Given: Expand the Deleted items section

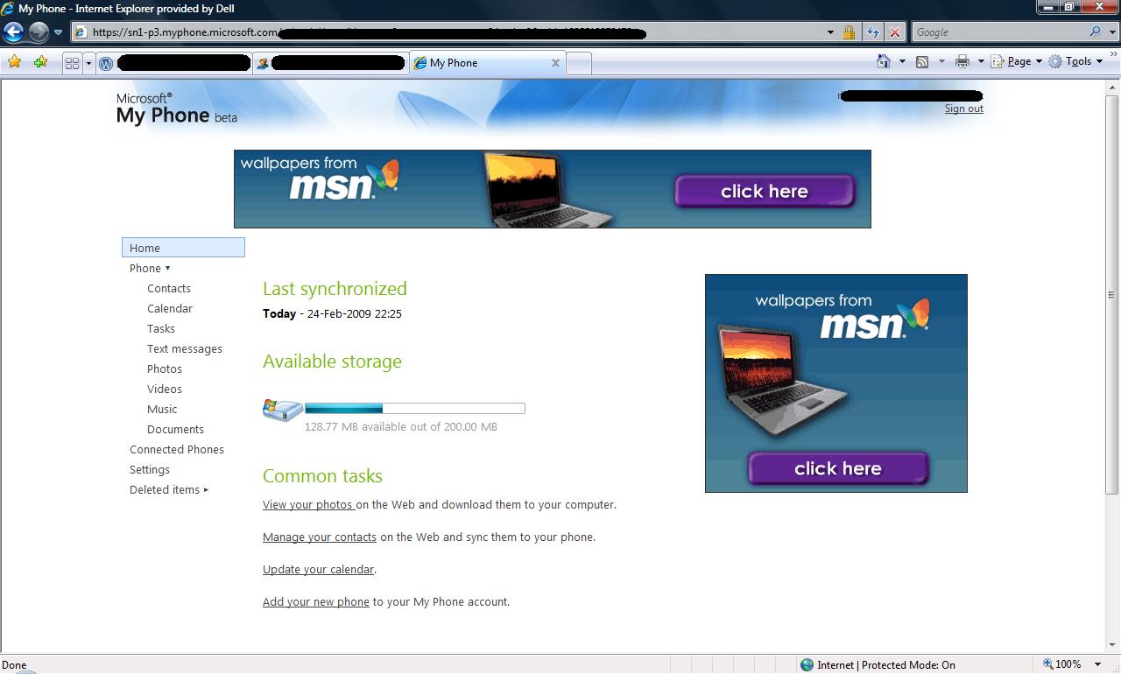Looking at the screenshot, I should (169, 490).
